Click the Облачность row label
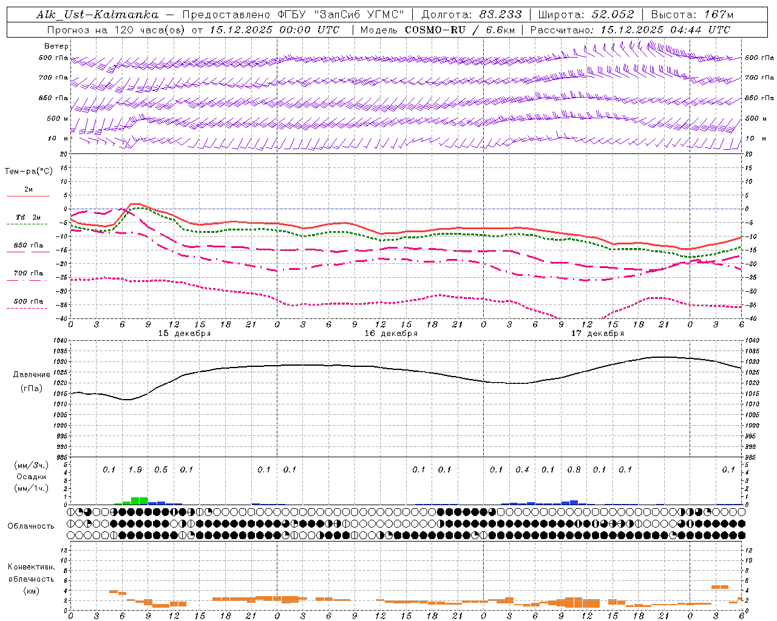777x621 pixels. point(31,526)
